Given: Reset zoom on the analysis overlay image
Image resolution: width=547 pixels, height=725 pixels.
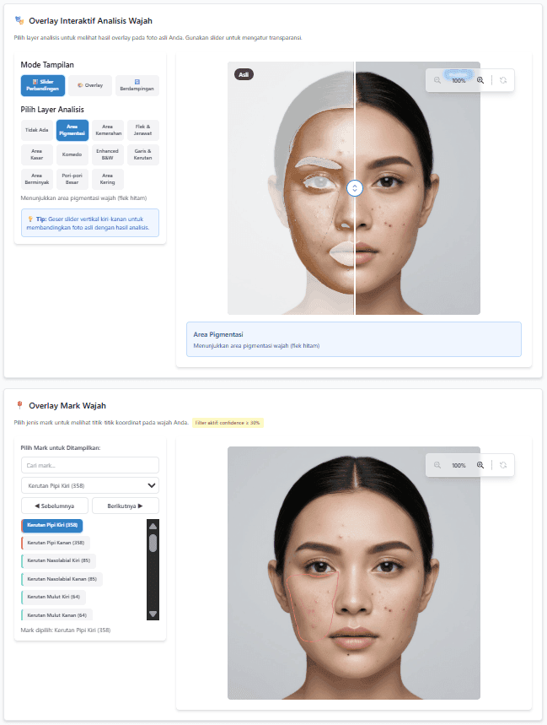Looking at the screenshot, I should tap(503, 80).
